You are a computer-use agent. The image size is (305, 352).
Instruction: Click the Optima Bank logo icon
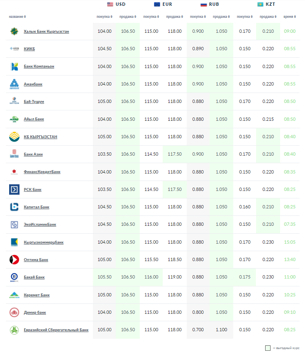tap(14, 260)
